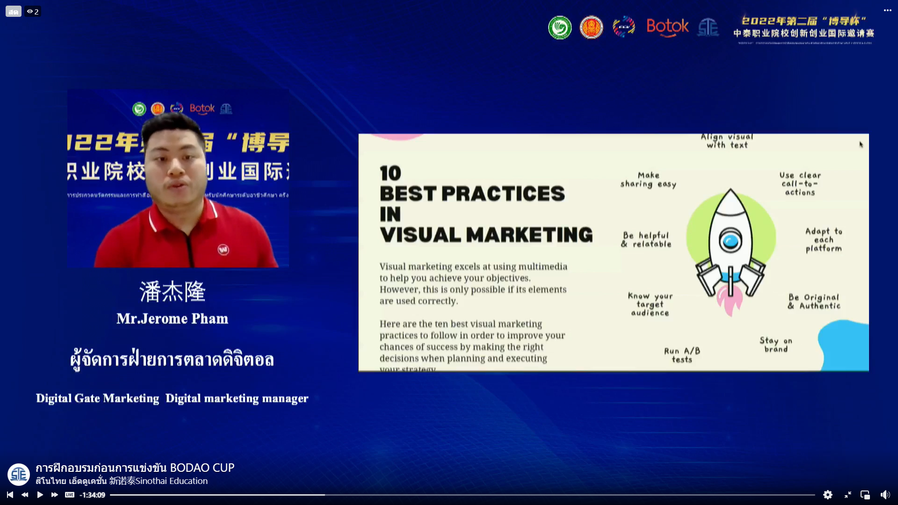Enable picture-in-picture mode icon
Image resolution: width=898 pixels, height=505 pixels.
coord(865,495)
